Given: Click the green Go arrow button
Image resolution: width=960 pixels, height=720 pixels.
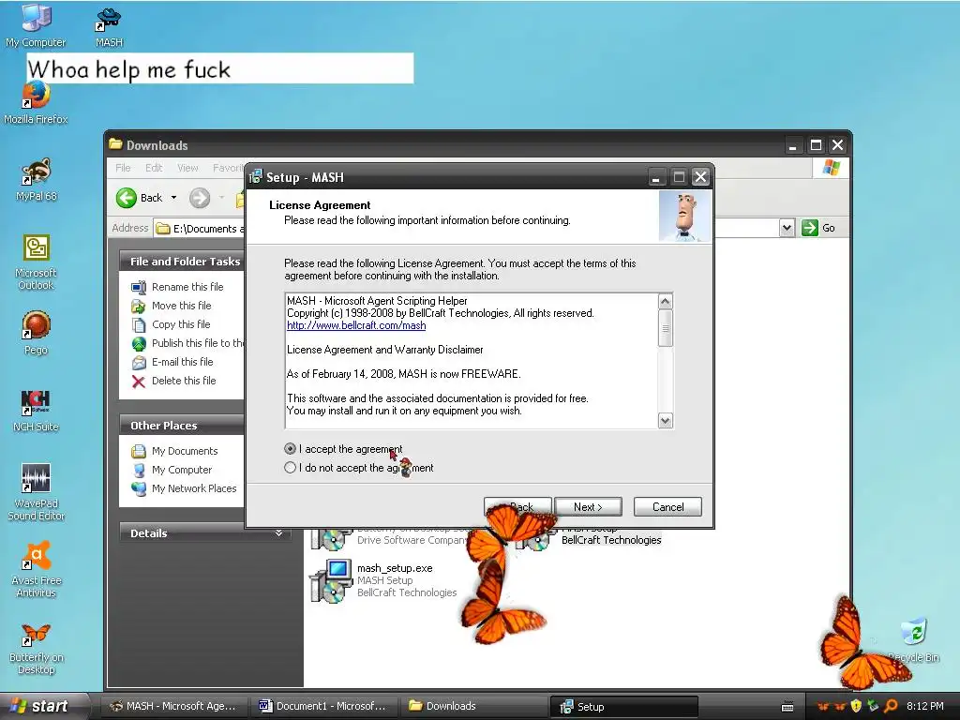Looking at the screenshot, I should click(x=809, y=228).
